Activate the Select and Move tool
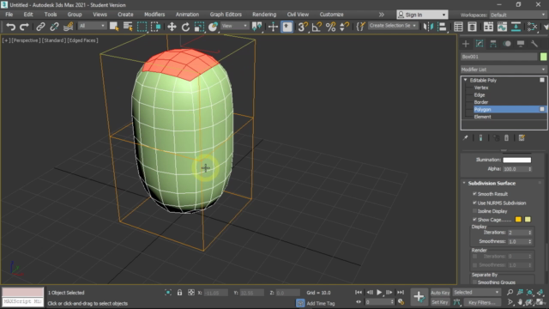Image resolution: width=549 pixels, height=309 pixels. click(x=172, y=27)
